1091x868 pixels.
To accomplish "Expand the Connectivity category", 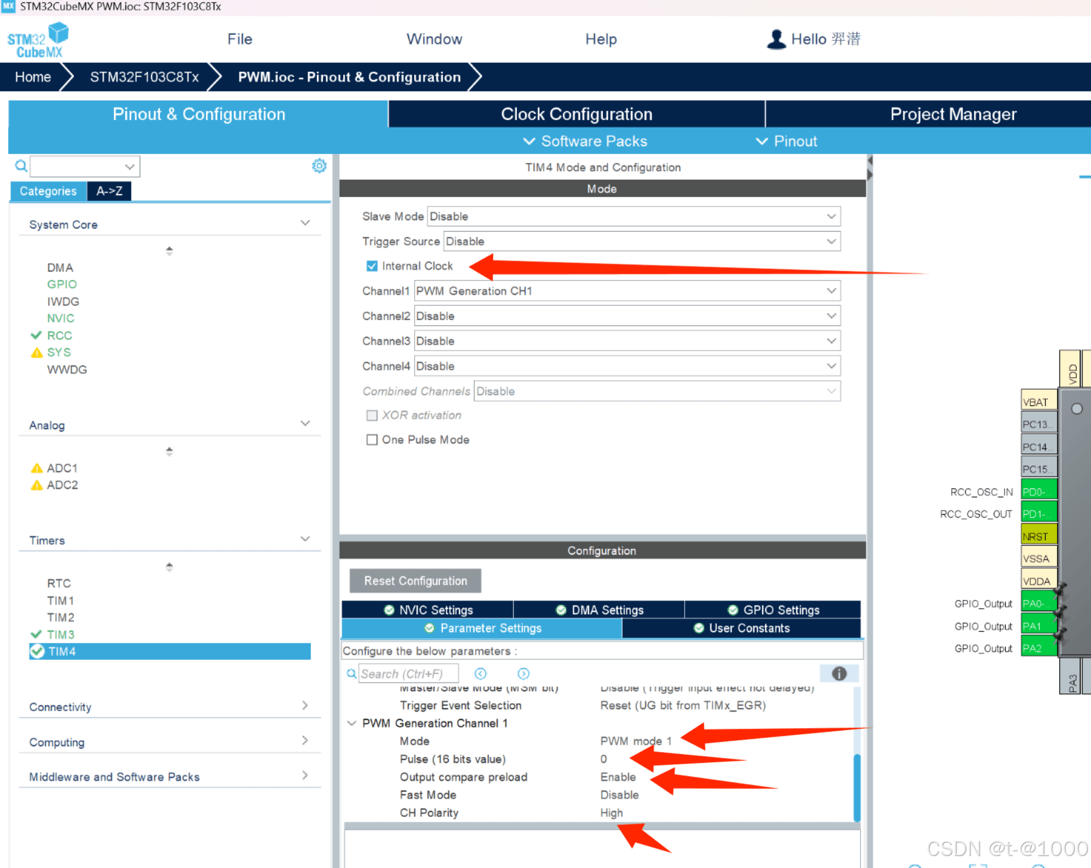I will 305,705.
